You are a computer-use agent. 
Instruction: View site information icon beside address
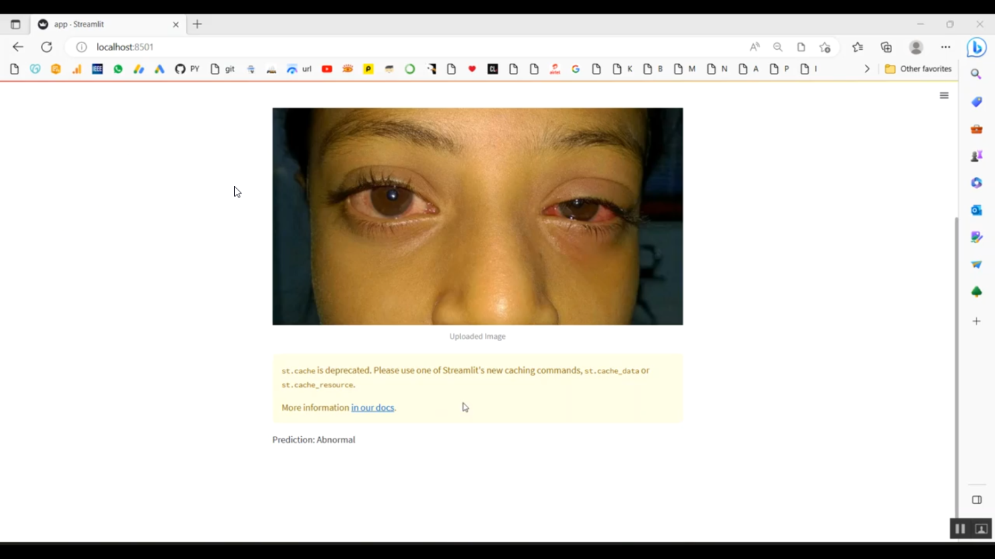(82, 47)
